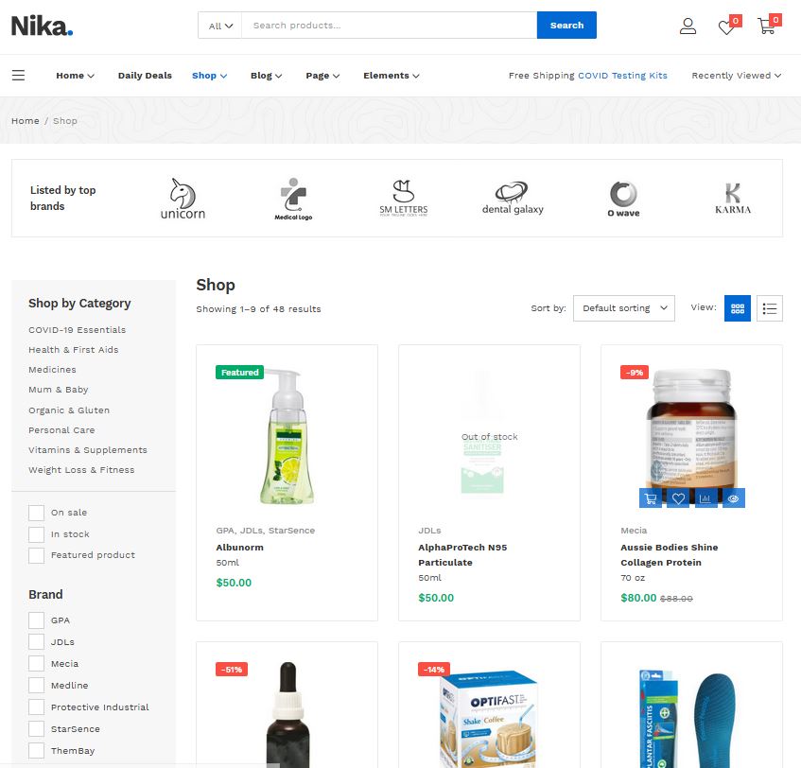Click the Search products input field
This screenshot has height=768, width=801.
tap(390, 26)
